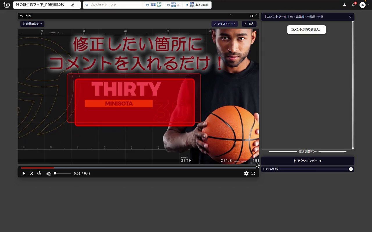Toggle fullscreen video mode
The image size is (372, 232).
pos(253,173)
